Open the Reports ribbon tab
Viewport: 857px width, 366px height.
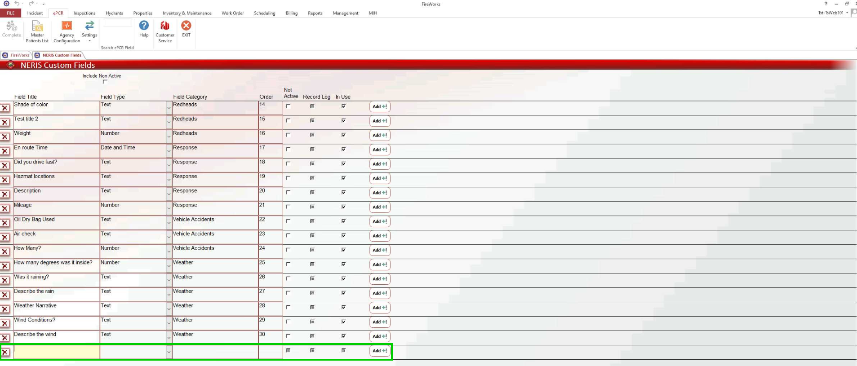(x=315, y=13)
